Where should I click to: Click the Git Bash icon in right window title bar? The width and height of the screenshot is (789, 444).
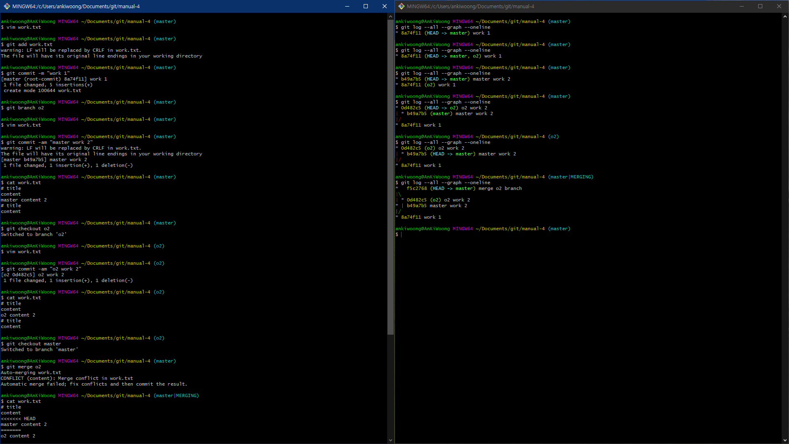(x=401, y=6)
